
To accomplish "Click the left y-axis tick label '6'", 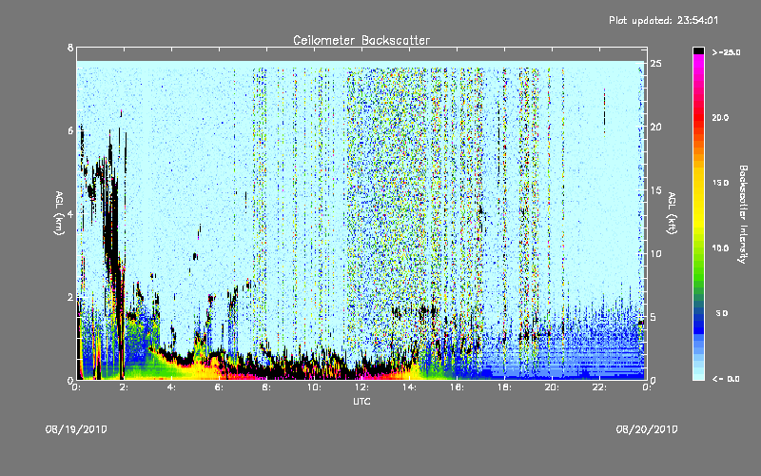I will [70, 130].
